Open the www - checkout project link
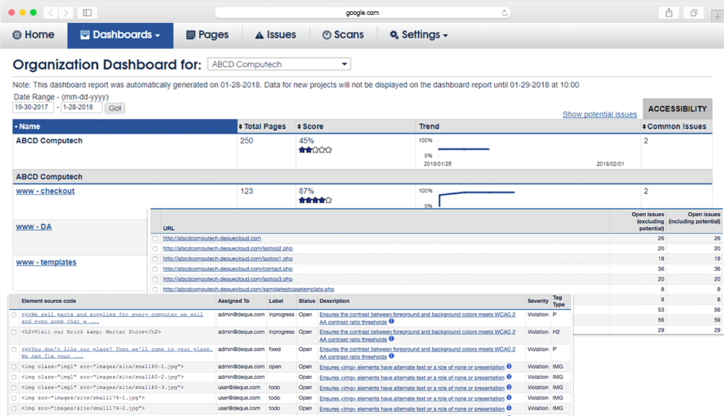This screenshot has height=416, width=724. click(45, 191)
